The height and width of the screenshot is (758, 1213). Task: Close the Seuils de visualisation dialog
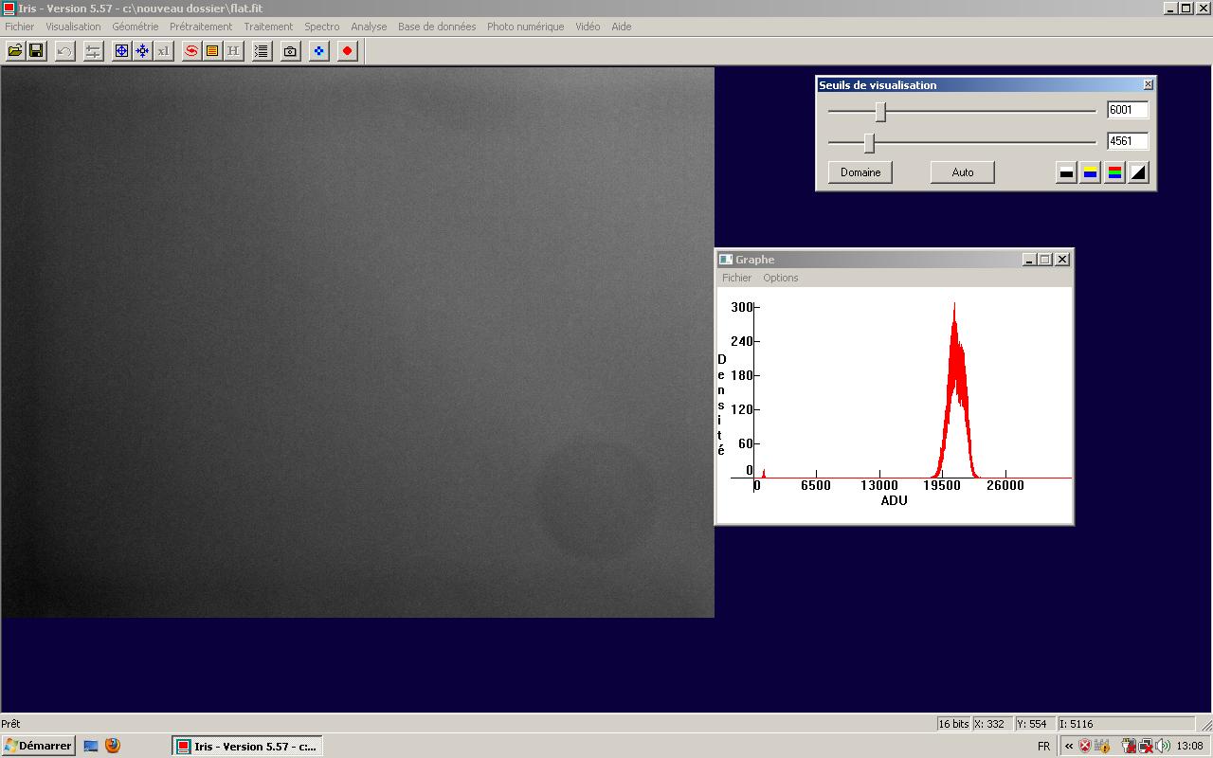coord(1149,84)
